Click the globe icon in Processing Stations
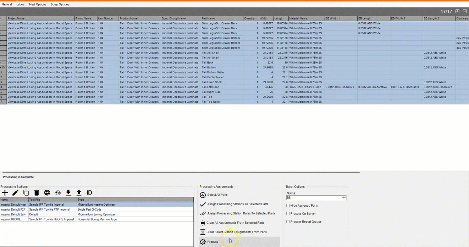The image size is (469, 247). click(47, 193)
